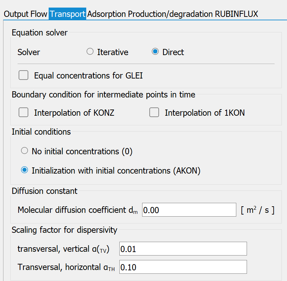Click the 'Boundary condition for intermediate points' heading
This screenshot has width=287, height=281.
point(103,95)
